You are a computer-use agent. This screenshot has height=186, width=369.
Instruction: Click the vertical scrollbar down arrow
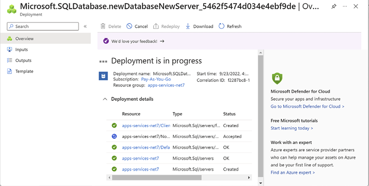(x=260, y=183)
